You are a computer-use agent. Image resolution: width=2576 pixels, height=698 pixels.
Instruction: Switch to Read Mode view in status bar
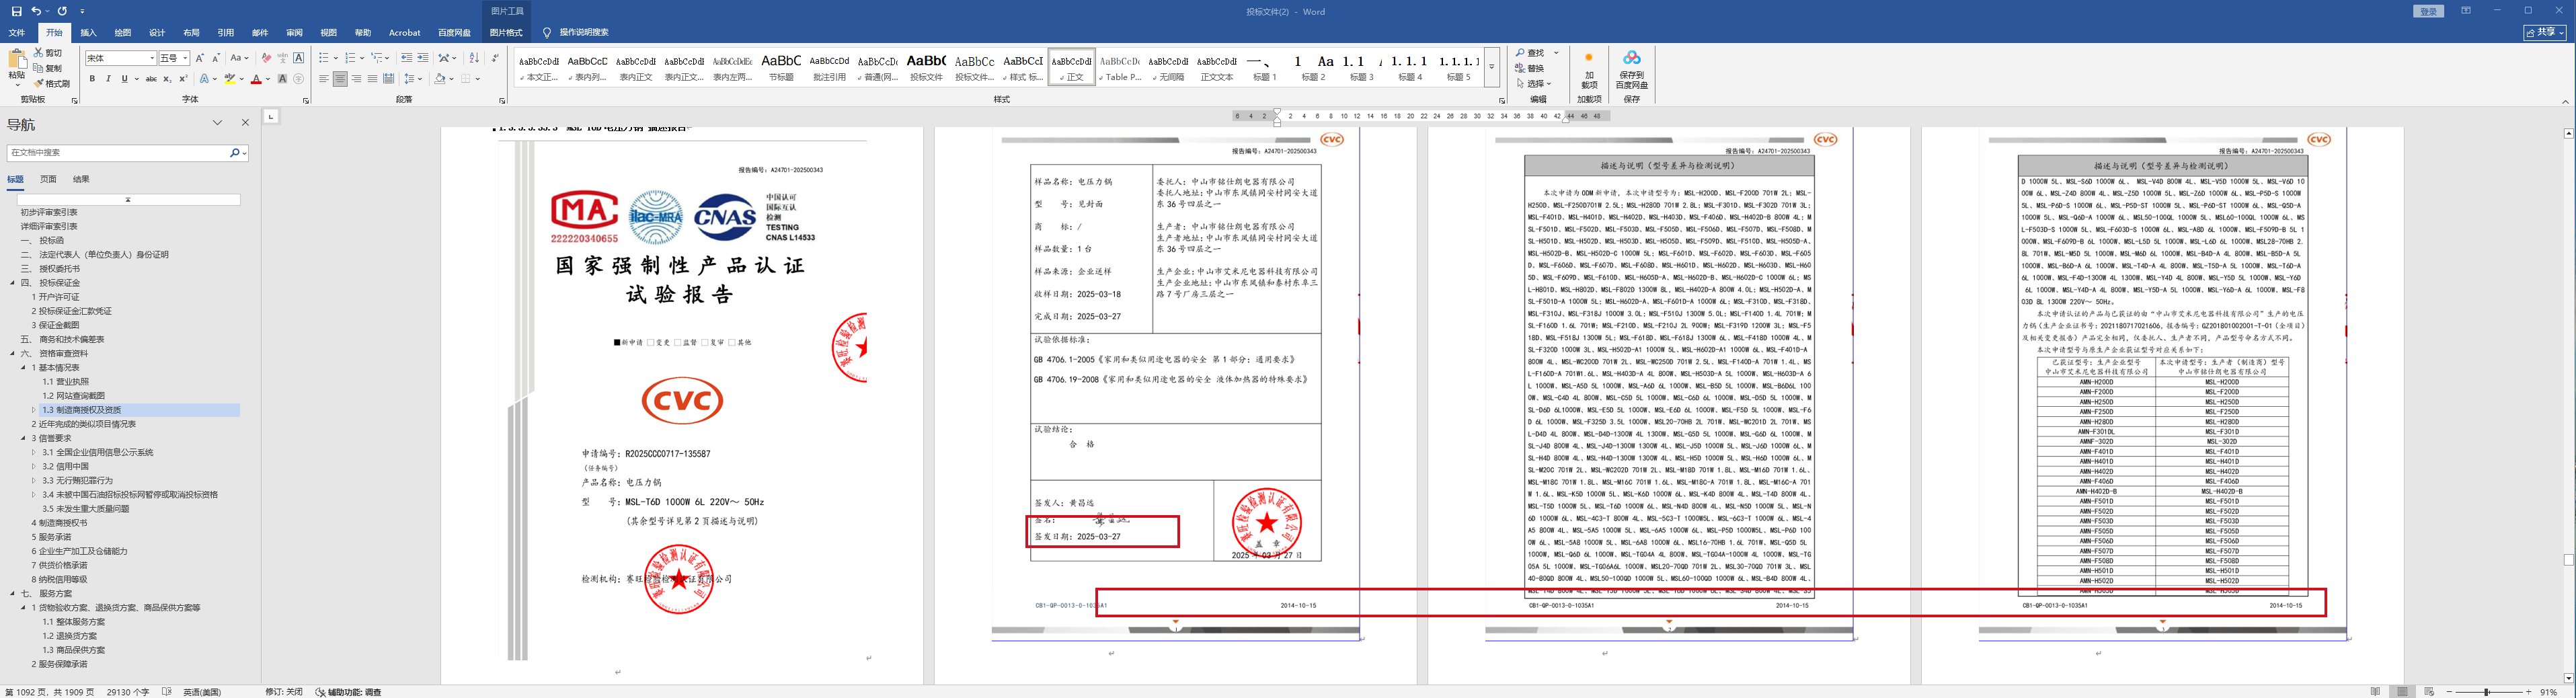pyautogui.click(x=2375, y=691)
